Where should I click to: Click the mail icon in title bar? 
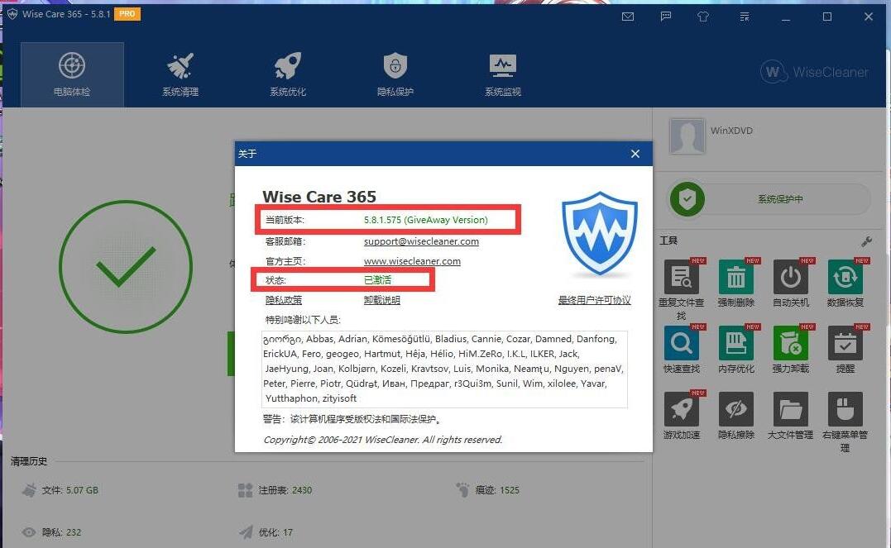pyautogui.click(x=628, y=17)
